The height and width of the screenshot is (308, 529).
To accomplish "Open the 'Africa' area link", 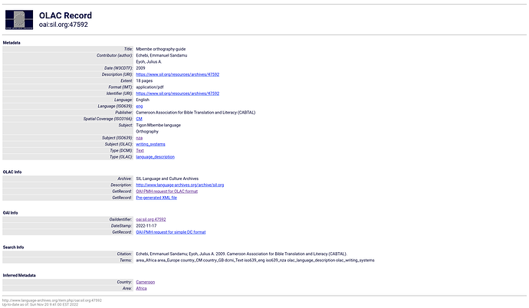I will point(141,288).
